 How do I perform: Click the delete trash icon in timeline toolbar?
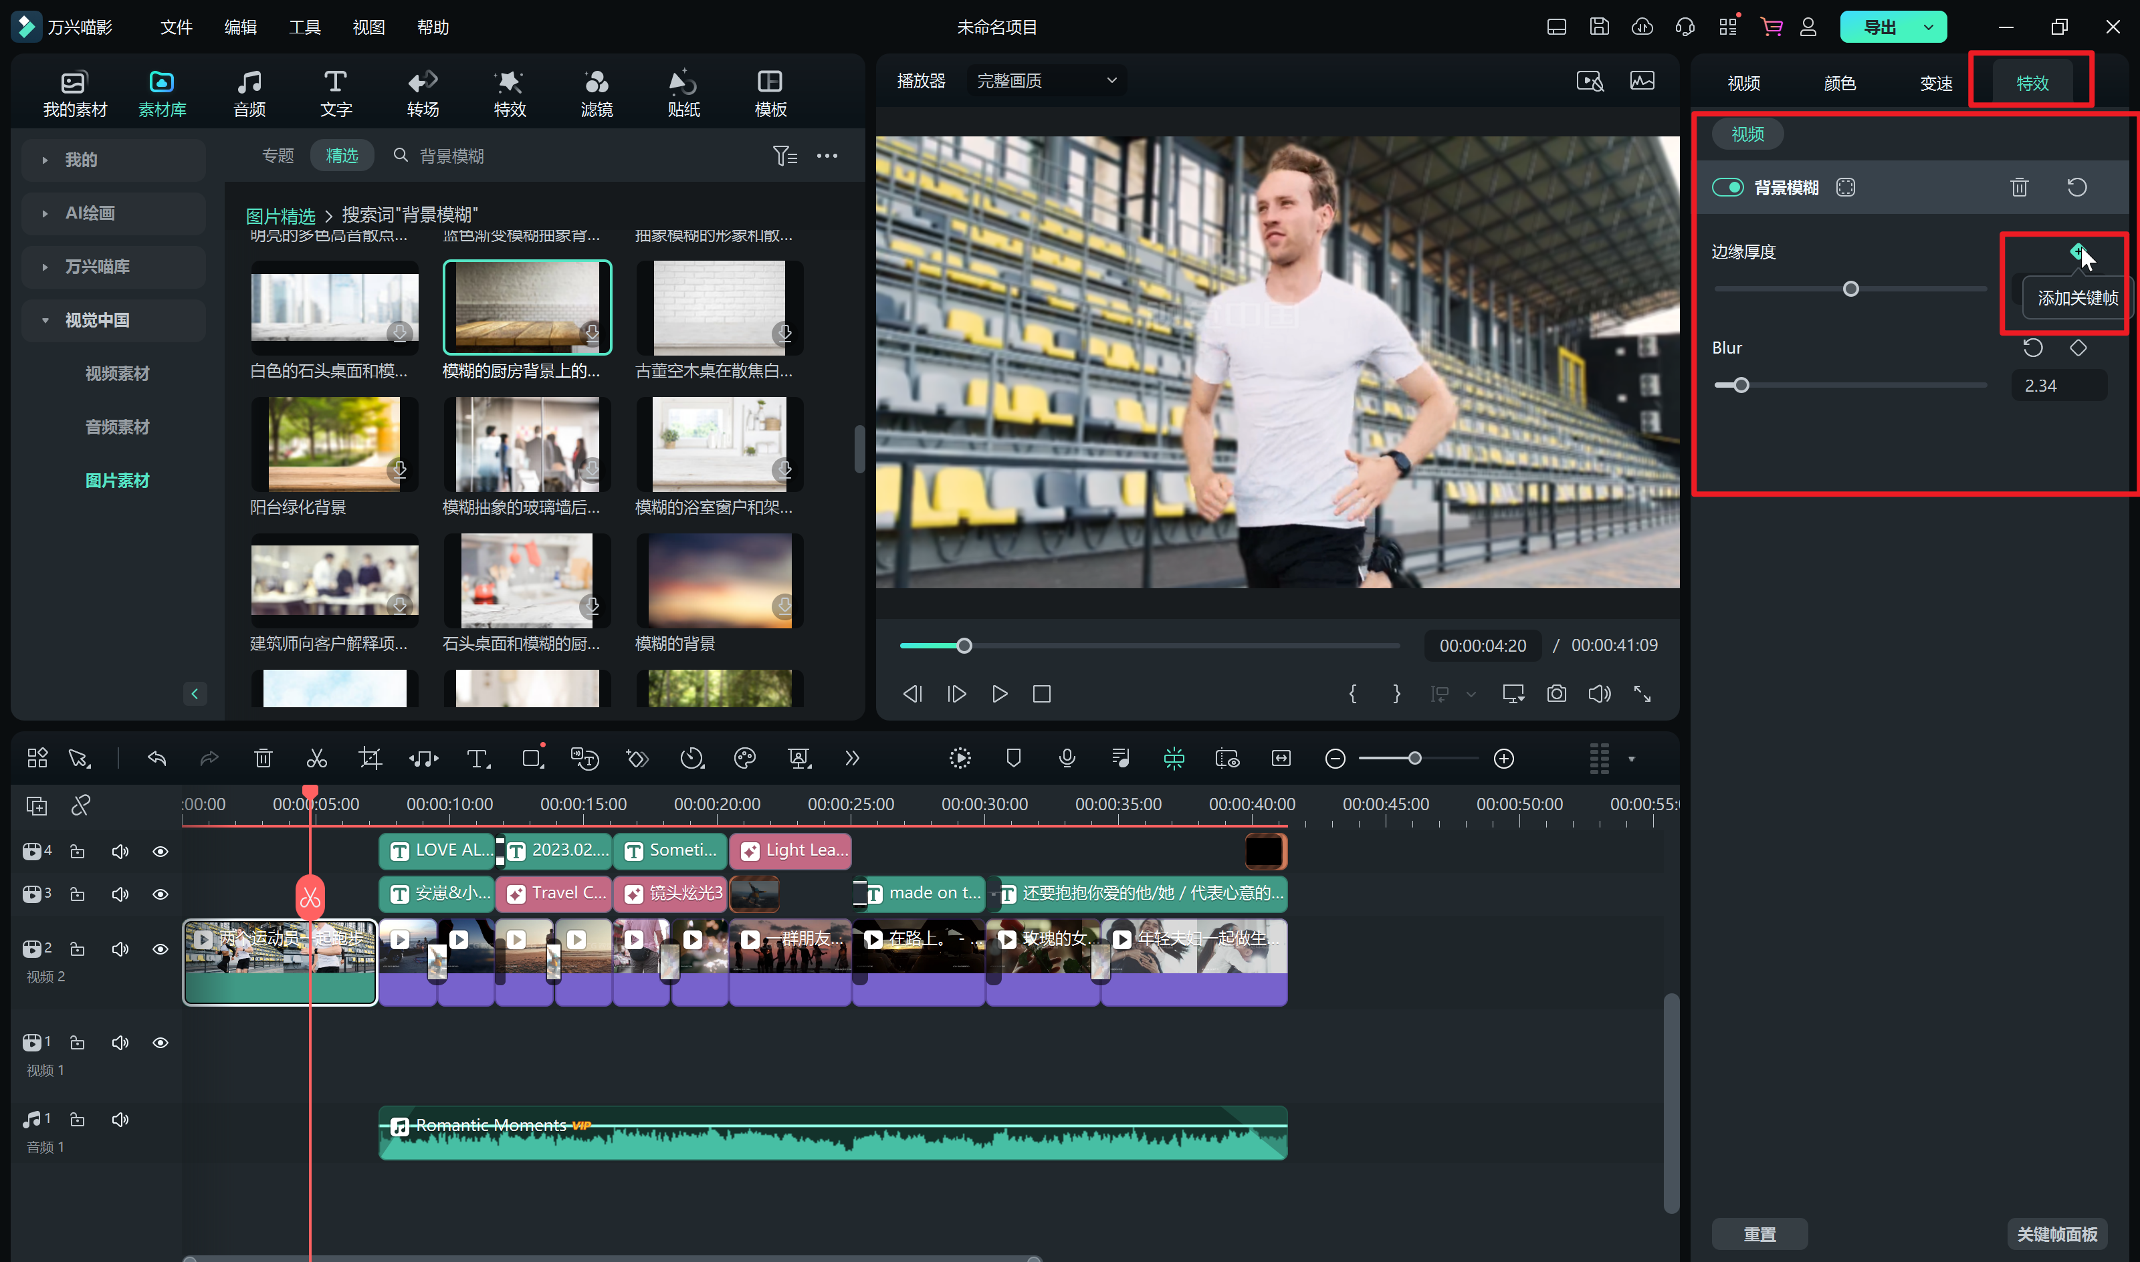pyautogui.click(x=263, y=758)
